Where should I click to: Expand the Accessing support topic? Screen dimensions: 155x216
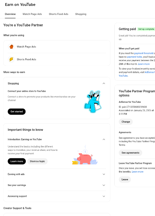coord(104,196)
